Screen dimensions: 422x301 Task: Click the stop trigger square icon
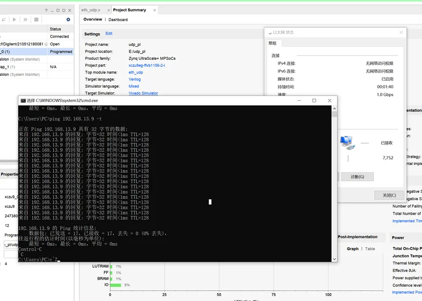pyautogui.click(x=36, y=19)
